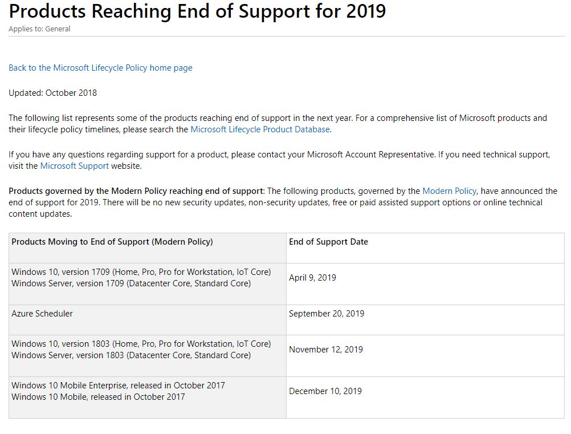Viewport: 571px width, 434px height.
Task: Visit the Microsoft Support website link
Action: [x=74, y=166]
